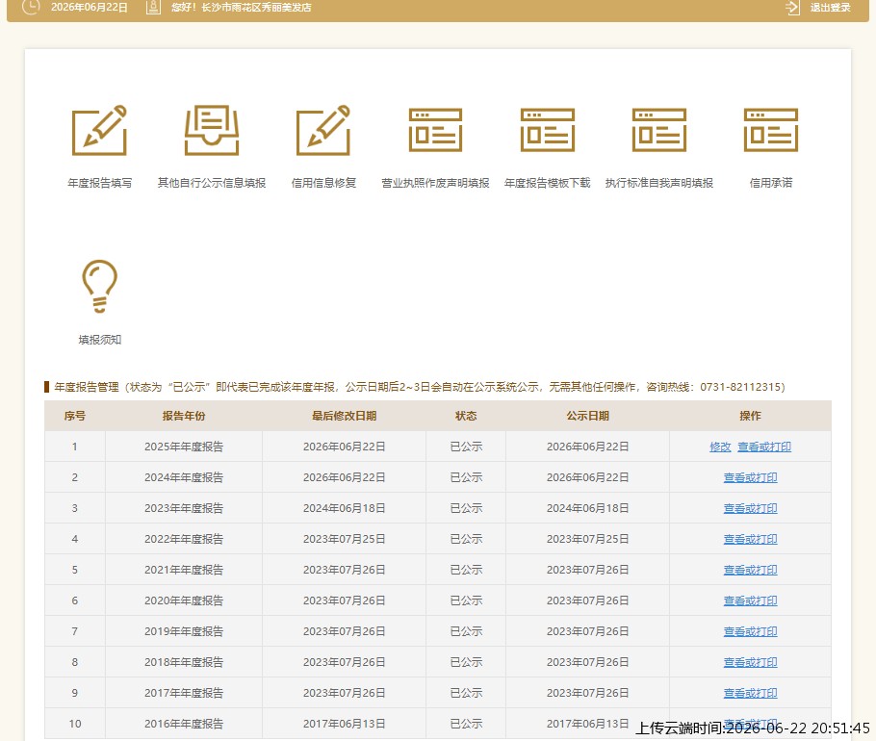
Task: Select the 2020年年度报告 cell
Action: 184,600
